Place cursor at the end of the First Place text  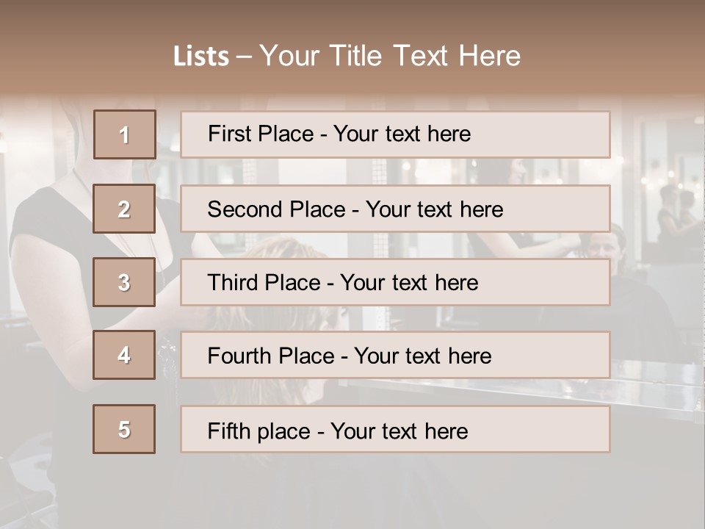[x=471, y=134]
